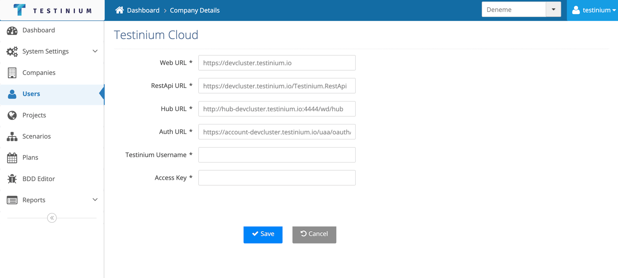Open Scenarios from sidebar

[x=52, y=136]
